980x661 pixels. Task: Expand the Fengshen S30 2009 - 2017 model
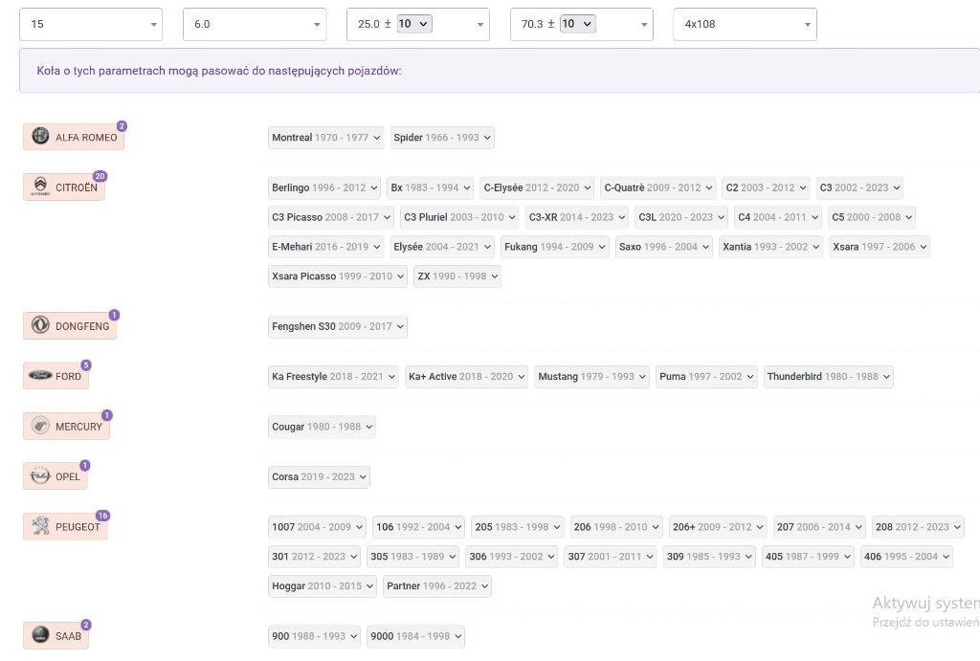click(x=338, y=326)
